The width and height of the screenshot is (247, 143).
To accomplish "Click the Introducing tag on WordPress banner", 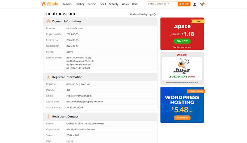I will (x=196, y=91).
